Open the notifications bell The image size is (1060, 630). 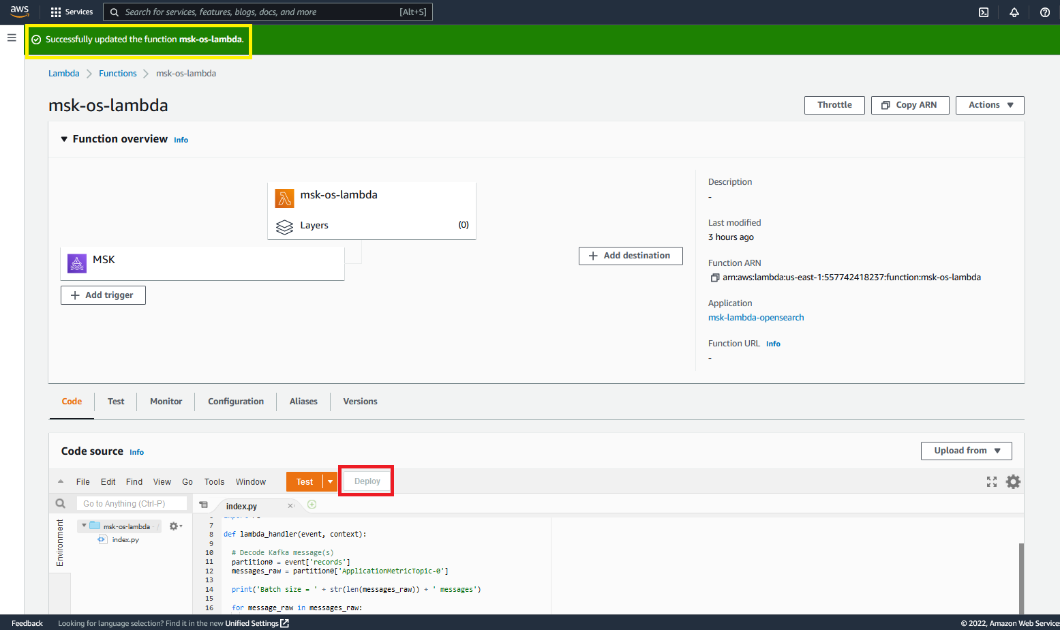[x=1014, y=12]
